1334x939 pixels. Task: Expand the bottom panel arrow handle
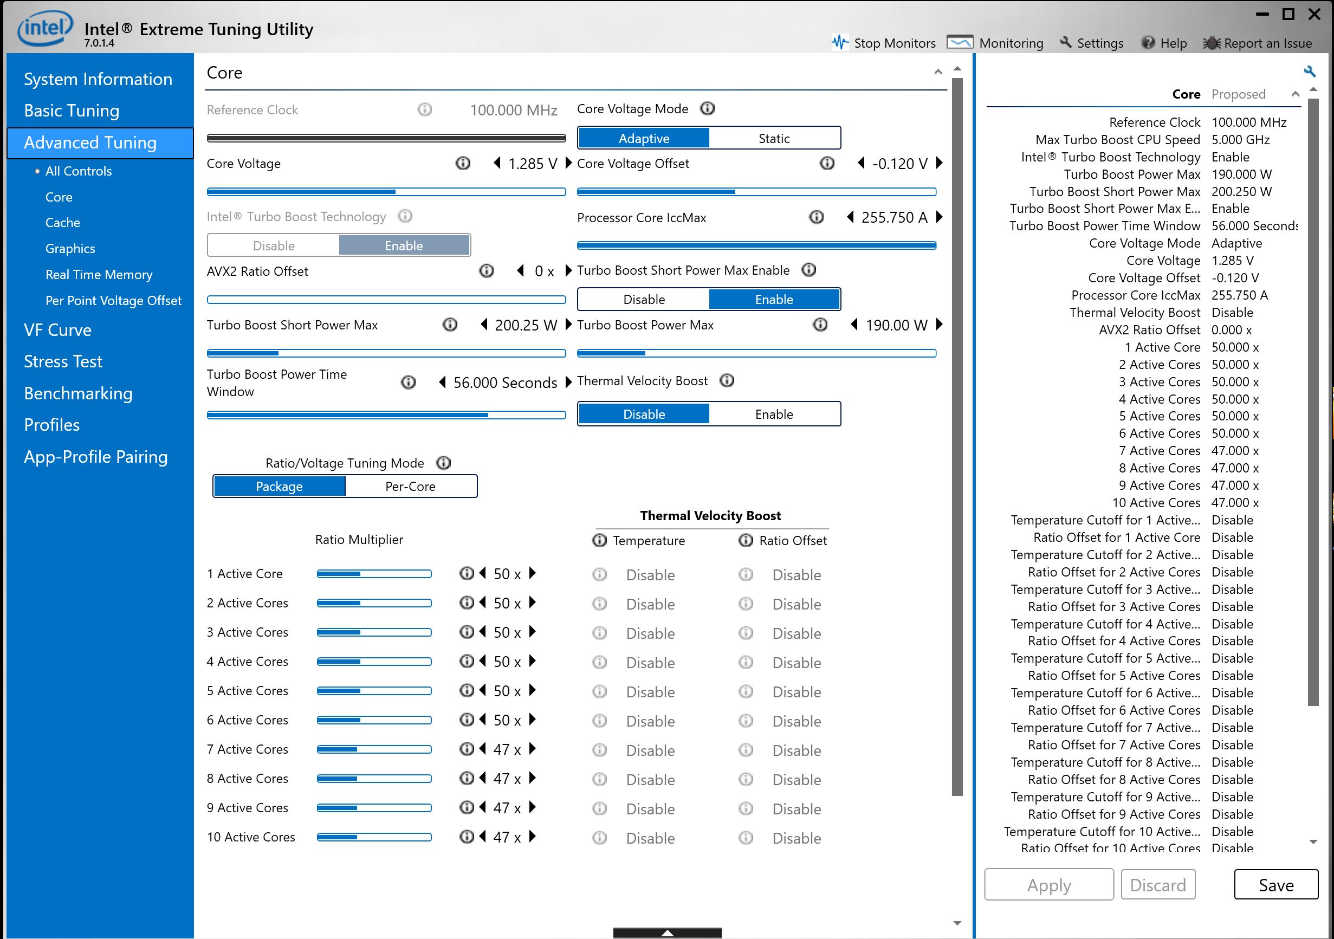tap(668, 932)
